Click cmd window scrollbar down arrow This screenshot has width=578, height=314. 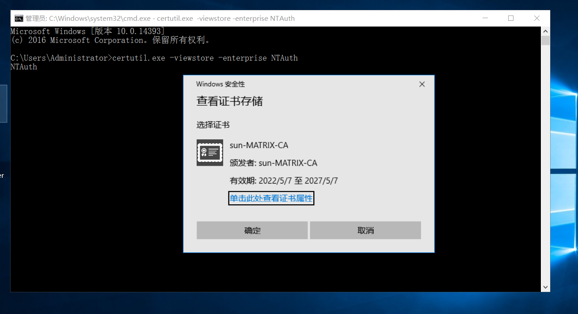pyautogui.click(x=545, y=287)
